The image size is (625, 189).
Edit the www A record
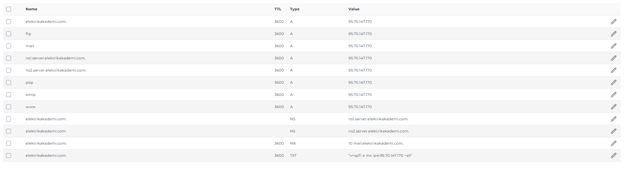tap(613, 107)
